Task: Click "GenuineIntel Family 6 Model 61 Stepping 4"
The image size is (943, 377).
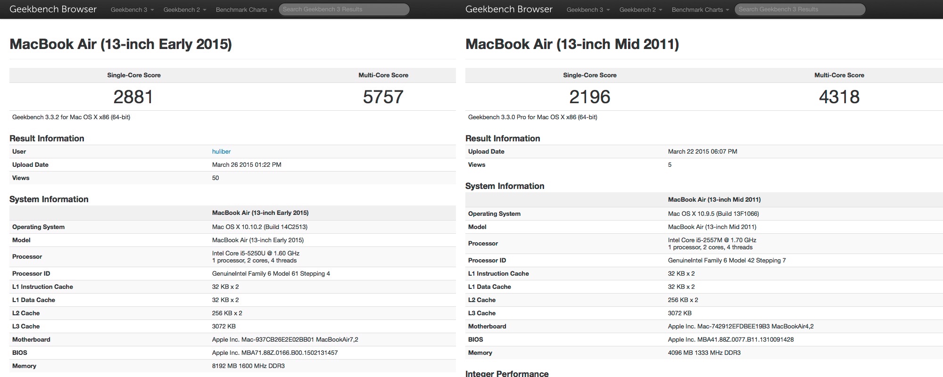Action: coord(271,273)
